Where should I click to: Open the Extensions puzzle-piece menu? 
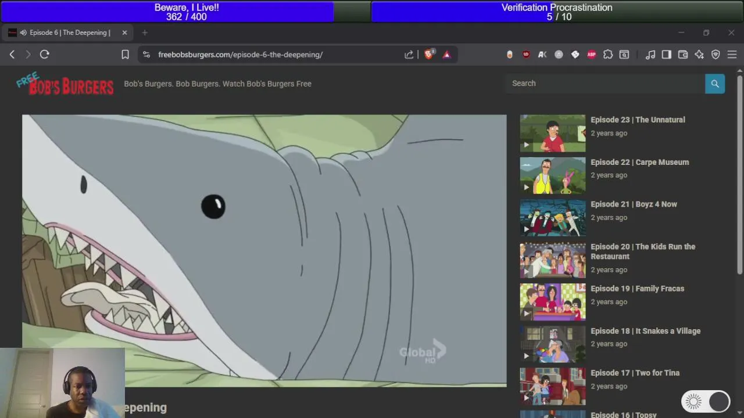tap(608, 55)
